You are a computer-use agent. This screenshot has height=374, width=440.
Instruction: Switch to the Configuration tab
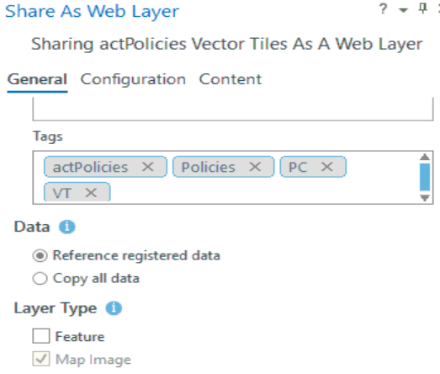tap(133, 80)
